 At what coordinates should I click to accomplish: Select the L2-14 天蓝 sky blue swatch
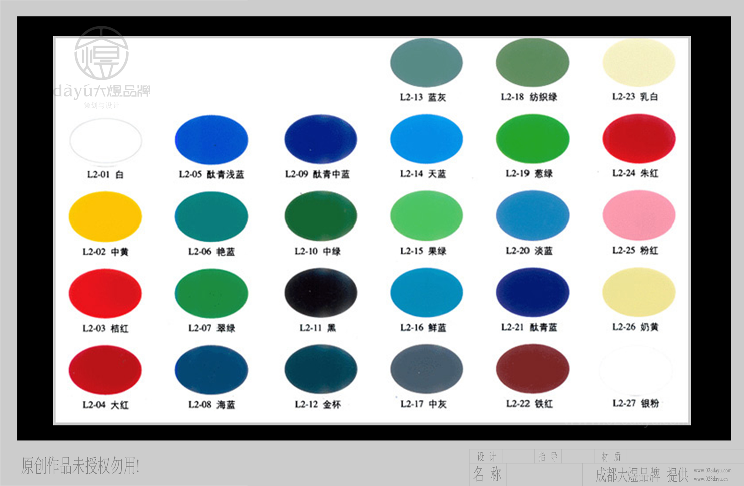[x=426, y=139]
